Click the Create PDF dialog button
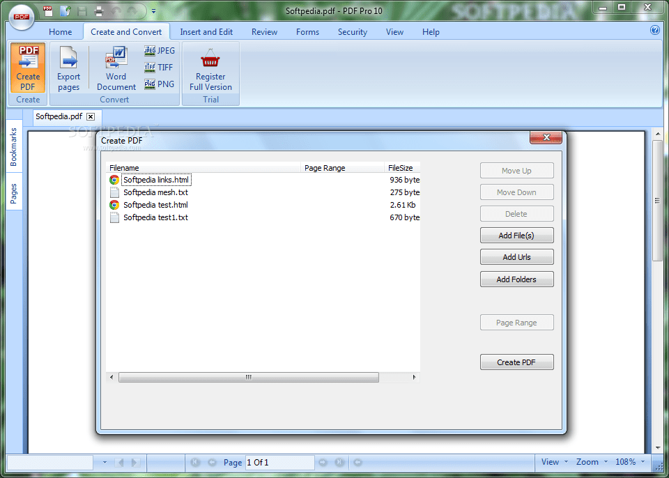The height and width of the screenshot is (478, 669). 516,362
